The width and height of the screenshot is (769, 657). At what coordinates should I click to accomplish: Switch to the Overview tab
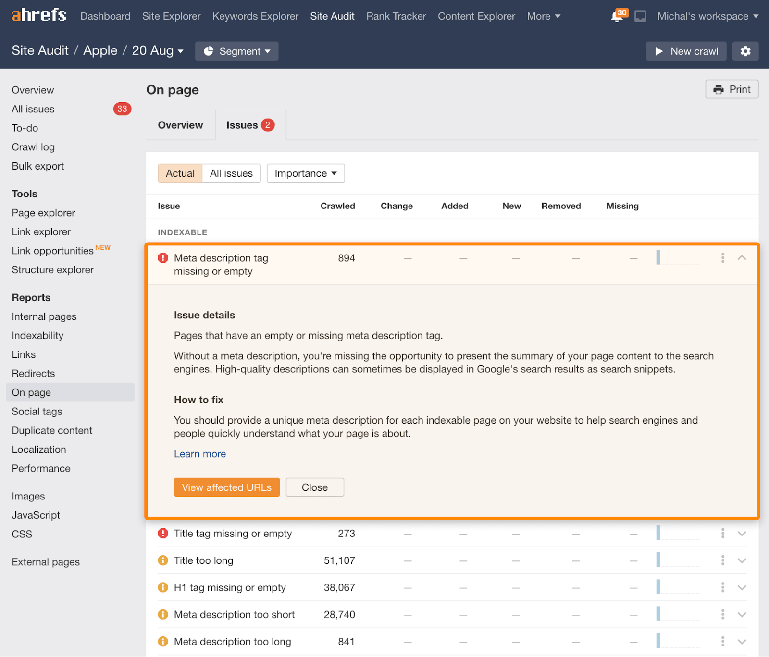(180, 125)
